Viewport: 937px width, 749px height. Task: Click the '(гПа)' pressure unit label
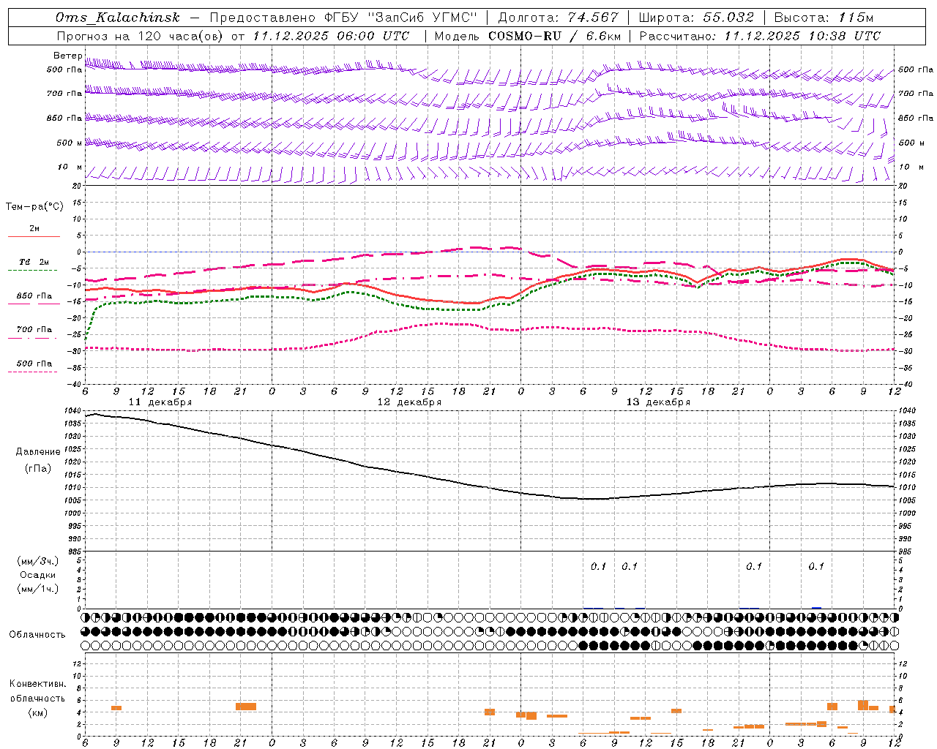coord(38,469)
